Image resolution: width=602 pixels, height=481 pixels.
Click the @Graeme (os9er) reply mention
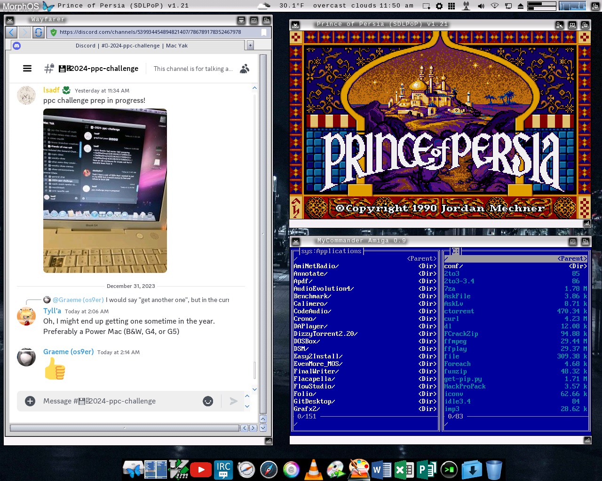click(x=78, y=300)
